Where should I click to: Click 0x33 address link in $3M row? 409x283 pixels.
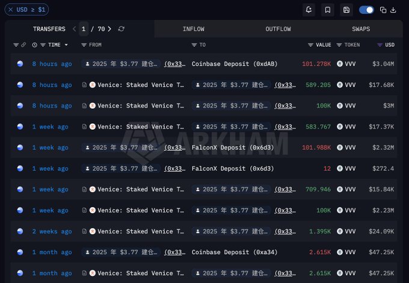[285, 106]
